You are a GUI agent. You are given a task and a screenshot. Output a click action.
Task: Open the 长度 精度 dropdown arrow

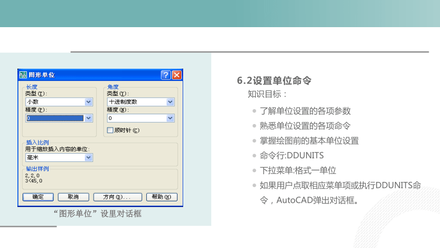tap(89, 118)
